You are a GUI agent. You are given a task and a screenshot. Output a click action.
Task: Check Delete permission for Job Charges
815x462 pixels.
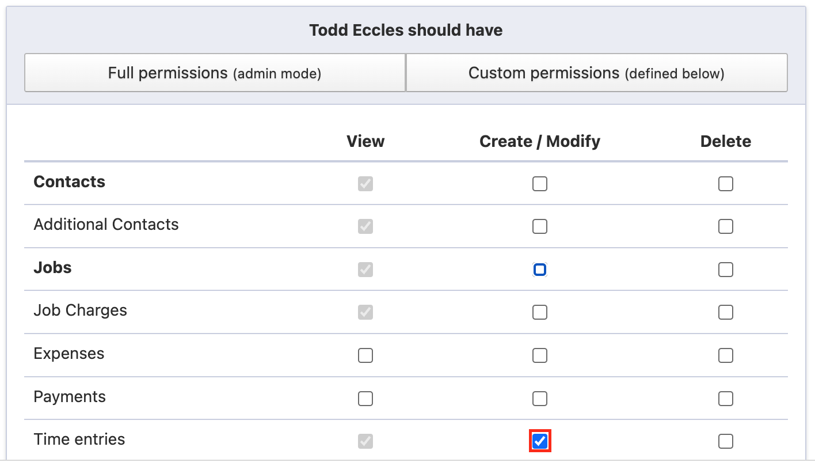pyautogui.click(x=726, y=312)
